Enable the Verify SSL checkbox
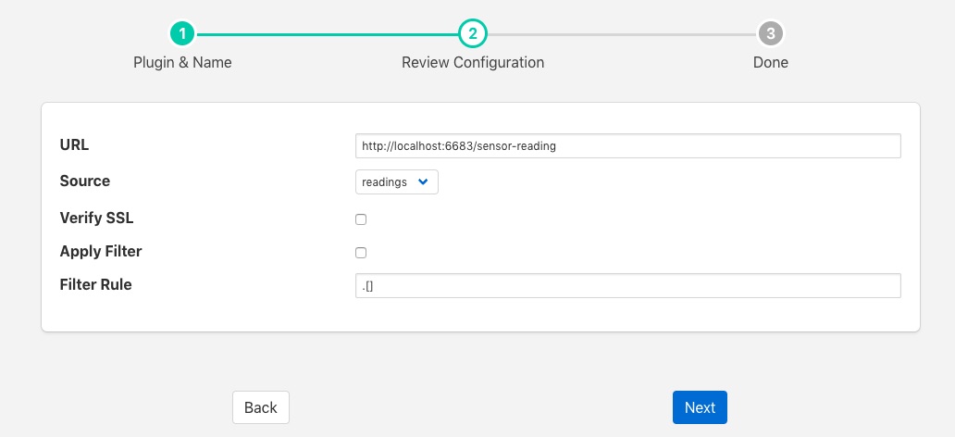Screen dimensions: 955x437 361,219
